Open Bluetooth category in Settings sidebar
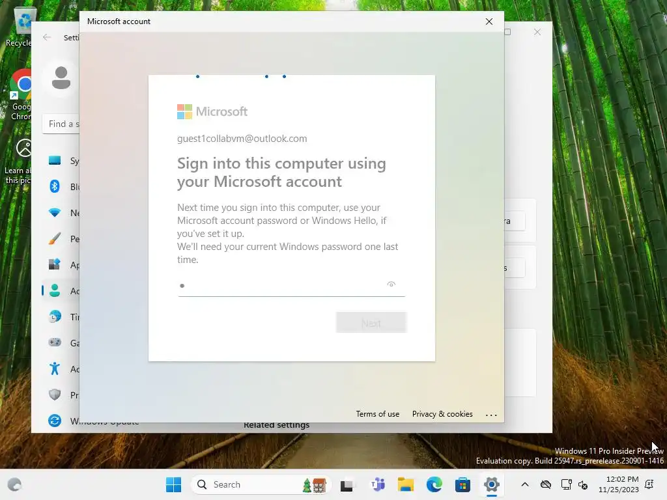The width and height of the screenshot is (667, 500). click(x=61, y=187)
